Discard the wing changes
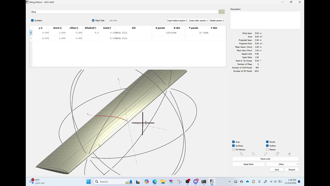Viewport: 330px width, 186px height. tap(292, 170)
